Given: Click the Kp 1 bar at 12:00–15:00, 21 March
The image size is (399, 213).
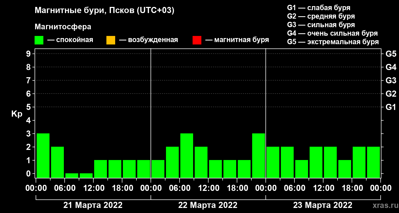Looking at the screenshot, I should [101, 169].
